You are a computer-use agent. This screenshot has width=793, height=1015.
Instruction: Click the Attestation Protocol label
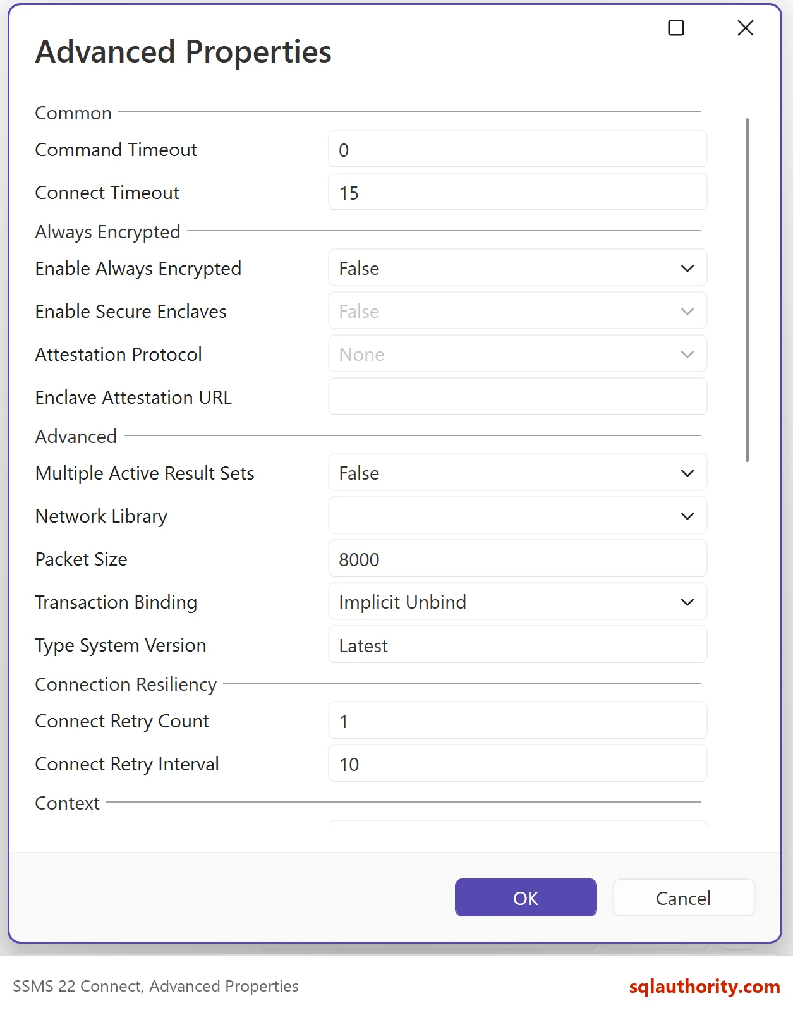point(119,355)
